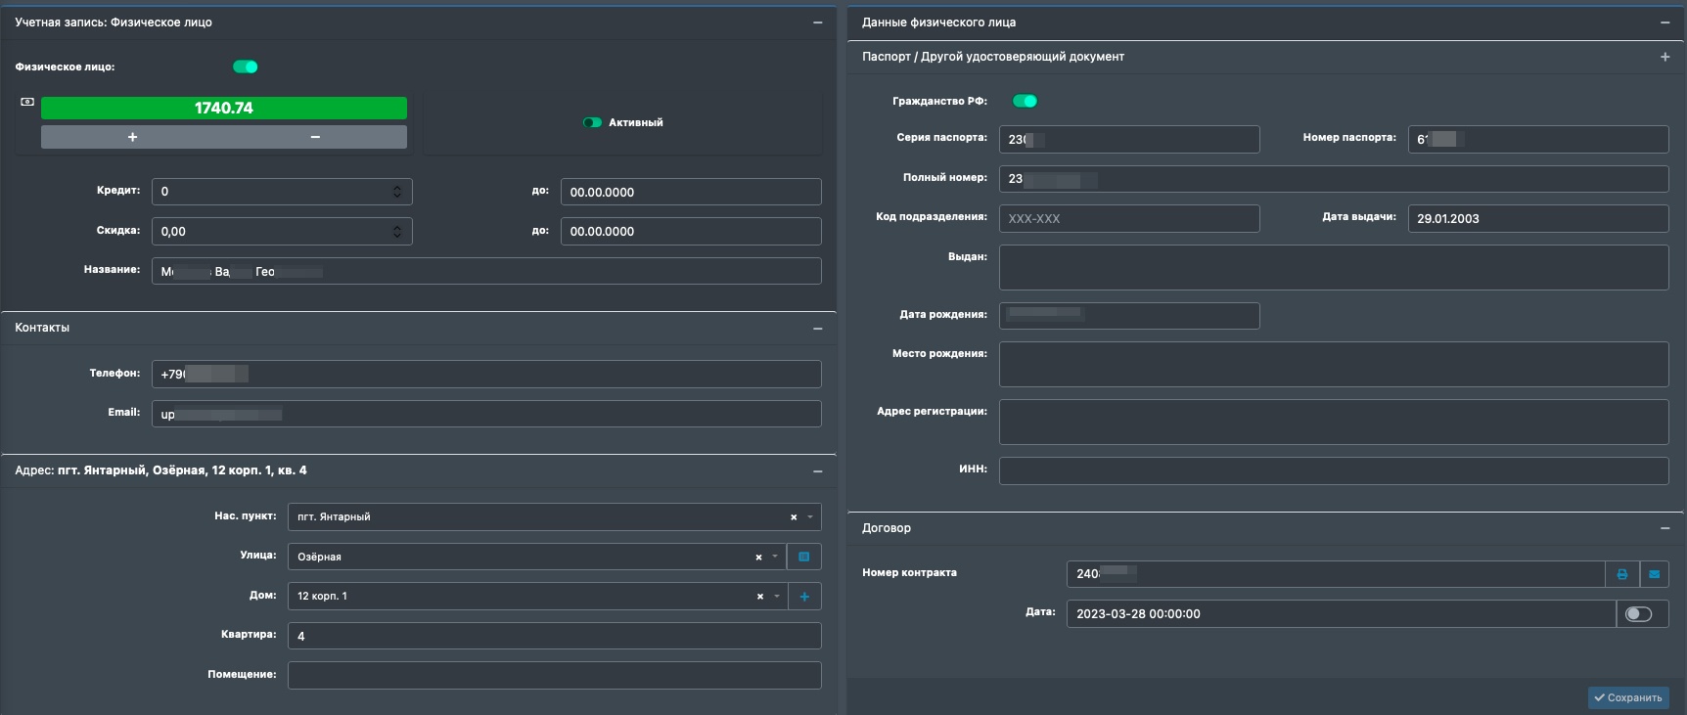Click into the Дата выдачи field
Image resolution: width=1687 pixels, height=715 pixels.
(x=1538, y=218)
